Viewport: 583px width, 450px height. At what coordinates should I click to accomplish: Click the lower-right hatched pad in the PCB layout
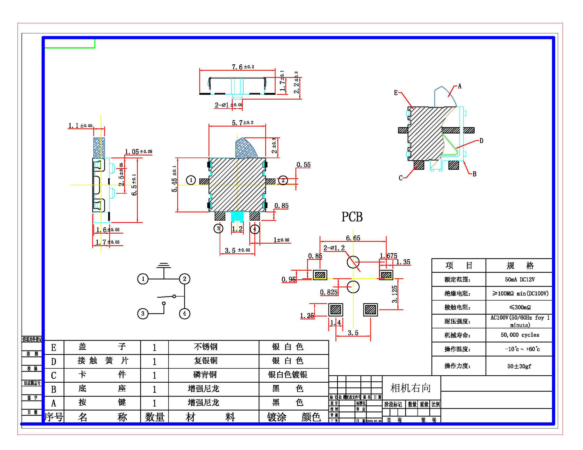pos(370,310)
